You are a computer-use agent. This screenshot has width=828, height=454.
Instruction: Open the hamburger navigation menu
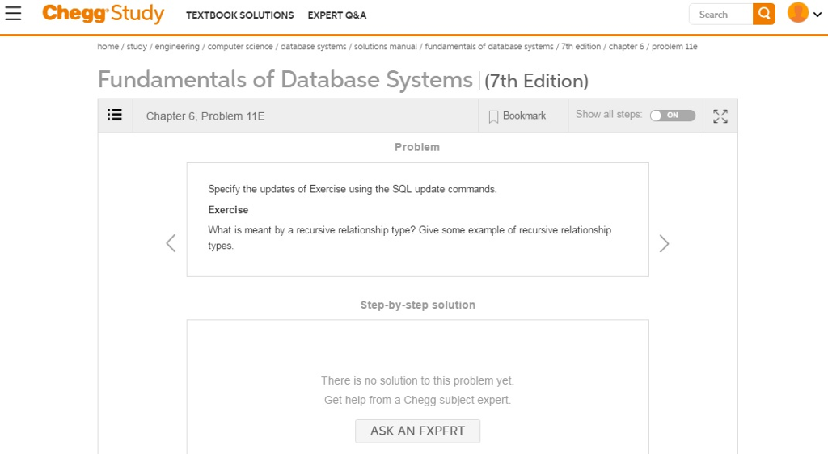tap(13, 14)
